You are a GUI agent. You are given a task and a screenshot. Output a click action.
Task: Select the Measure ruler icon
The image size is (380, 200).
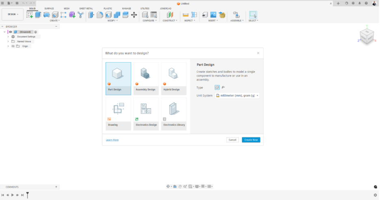tap(186, 15)
